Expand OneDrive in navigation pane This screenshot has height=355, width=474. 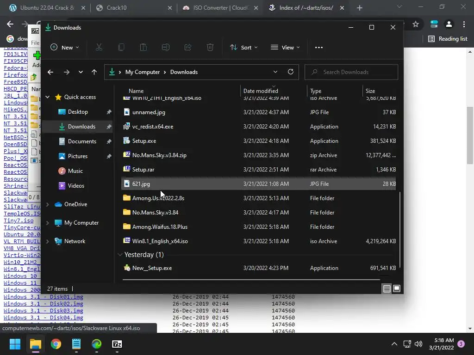click(48, 204)
